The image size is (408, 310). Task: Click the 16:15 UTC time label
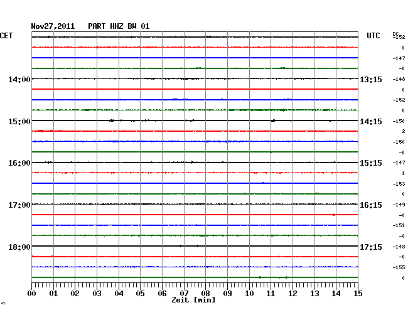pyautogui.click(x=370, y=205)
